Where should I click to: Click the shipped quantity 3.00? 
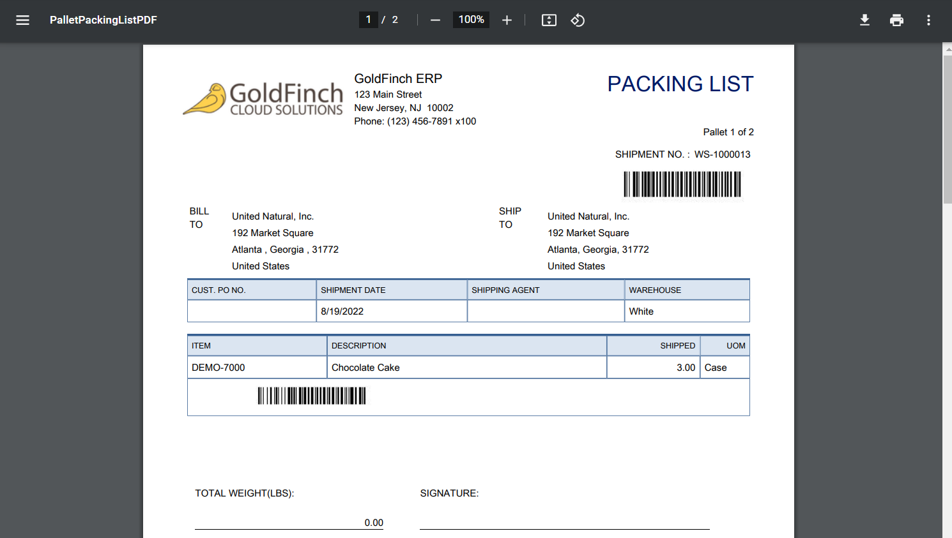point(686,368)
